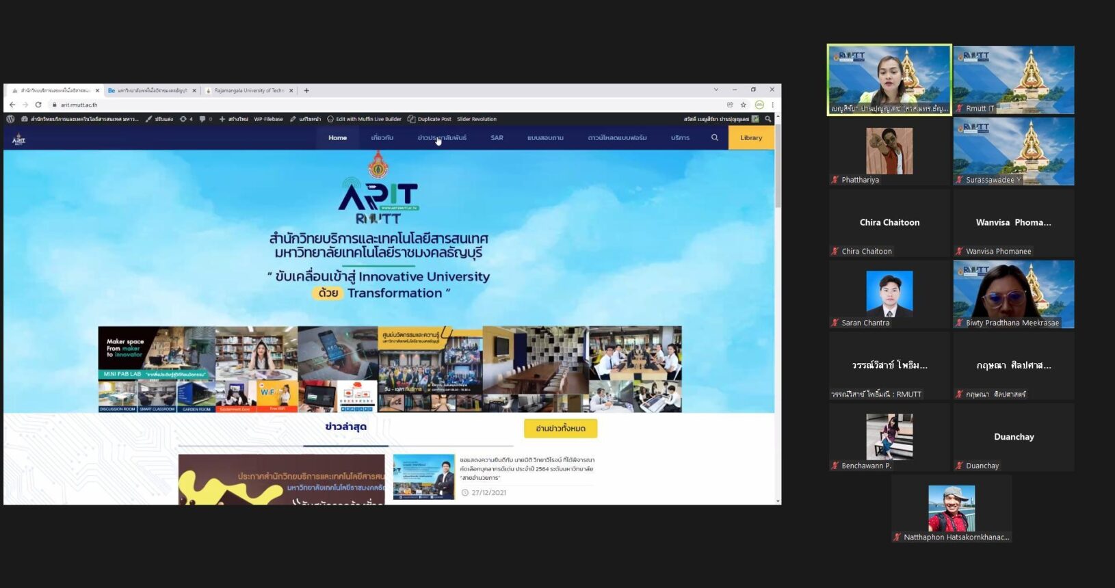Click the share icon in the address bar

click(x=731, y=105)
